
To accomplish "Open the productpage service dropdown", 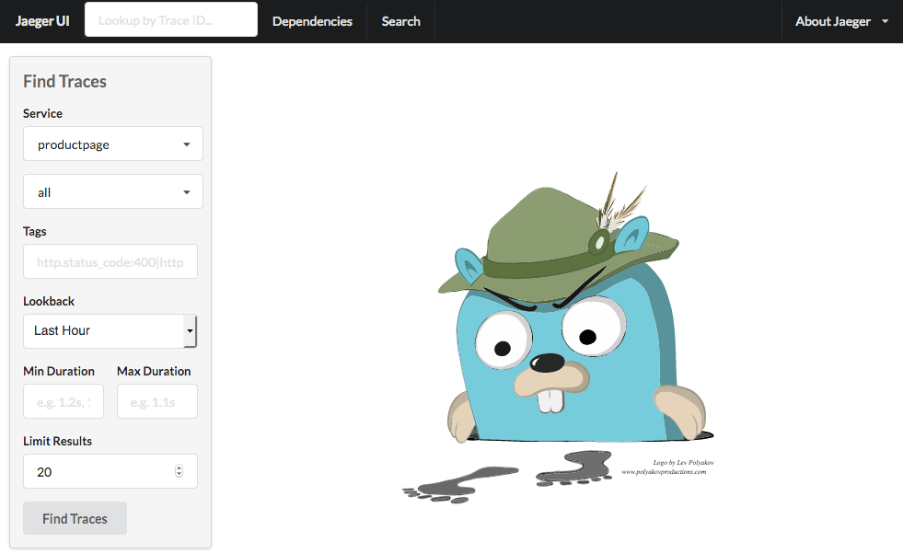I will (113, 144).
